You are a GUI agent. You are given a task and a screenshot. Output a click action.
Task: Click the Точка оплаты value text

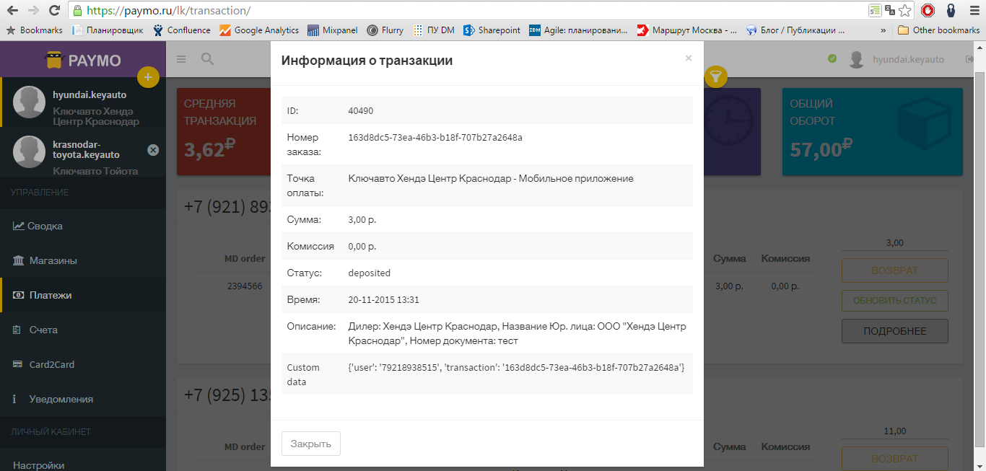point(491,178)
